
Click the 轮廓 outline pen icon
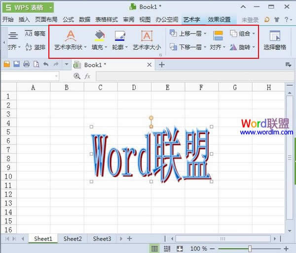pos(120,36)
